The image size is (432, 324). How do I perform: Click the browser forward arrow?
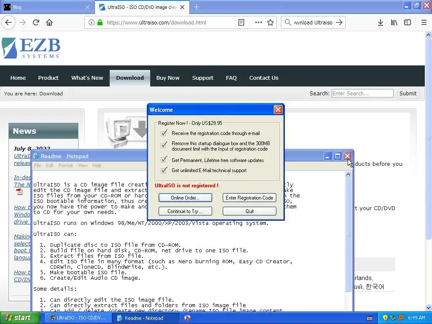[22, 22]
